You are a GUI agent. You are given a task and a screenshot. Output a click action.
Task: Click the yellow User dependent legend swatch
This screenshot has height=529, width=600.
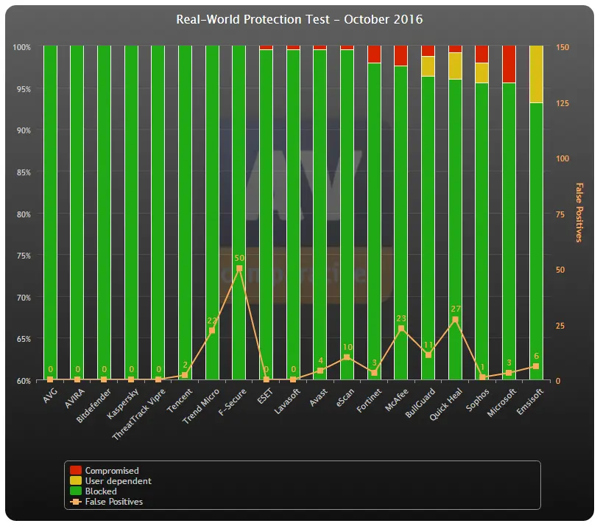click(x=76, y=480)
